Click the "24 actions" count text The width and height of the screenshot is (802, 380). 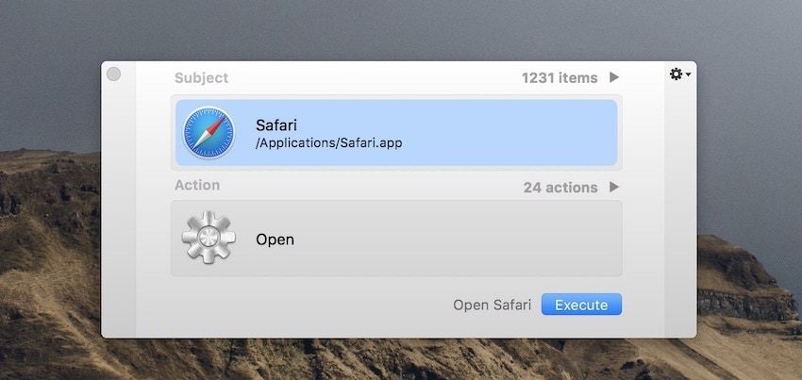coord(560,187)
